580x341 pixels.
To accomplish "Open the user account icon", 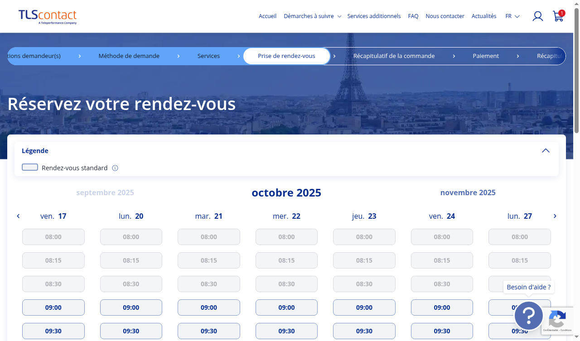I will (x=538, y=16).
